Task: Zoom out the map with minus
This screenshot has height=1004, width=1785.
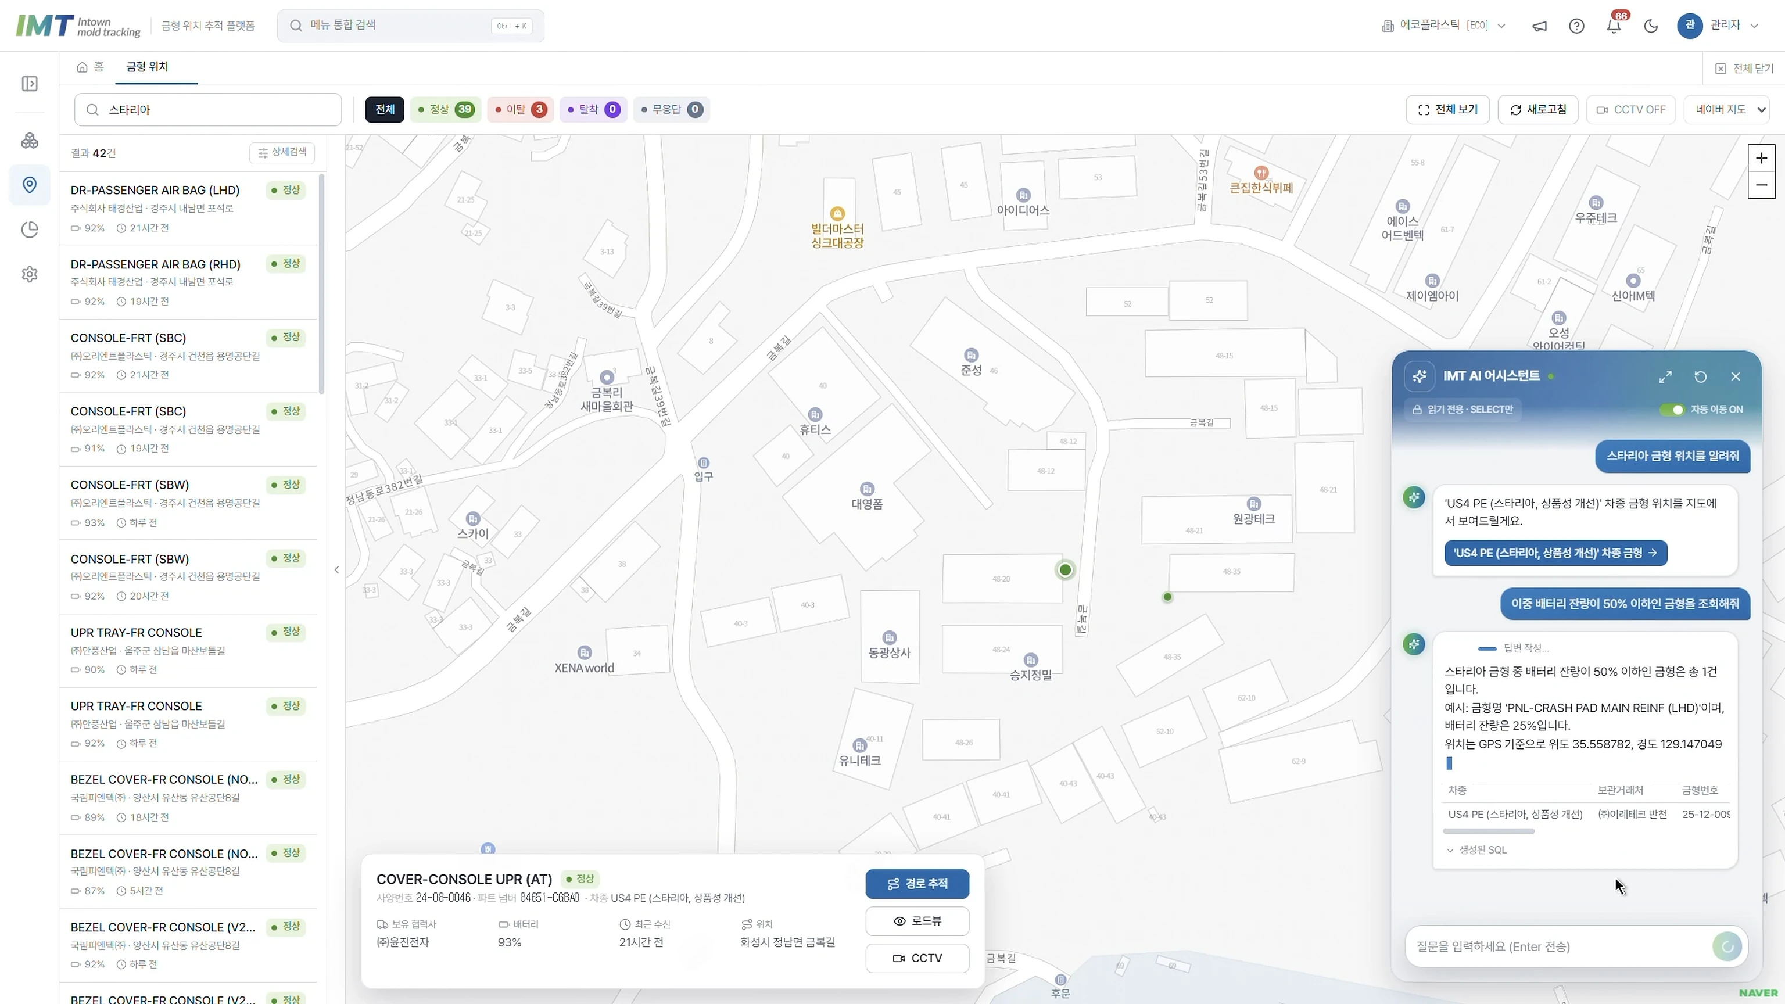Action: 1761,185
